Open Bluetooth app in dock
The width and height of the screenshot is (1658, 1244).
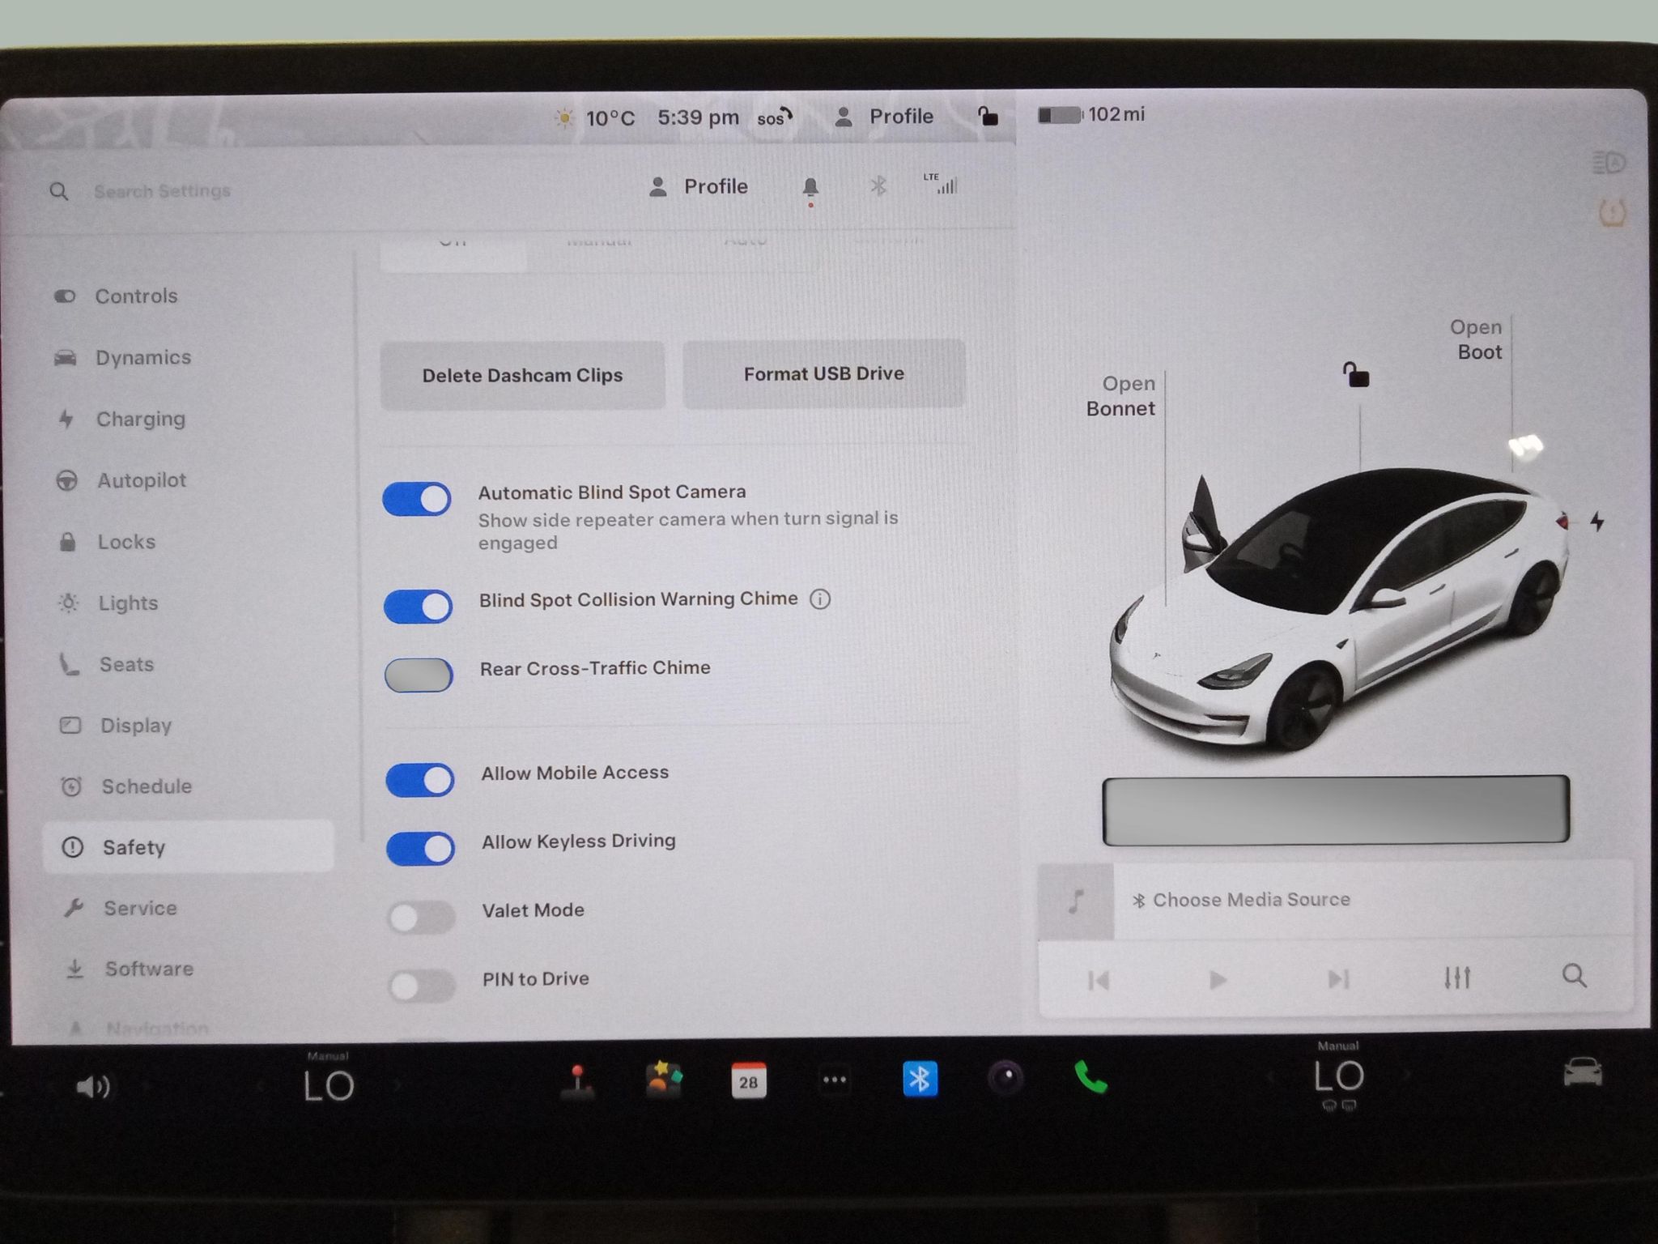tap(920, 1079)
